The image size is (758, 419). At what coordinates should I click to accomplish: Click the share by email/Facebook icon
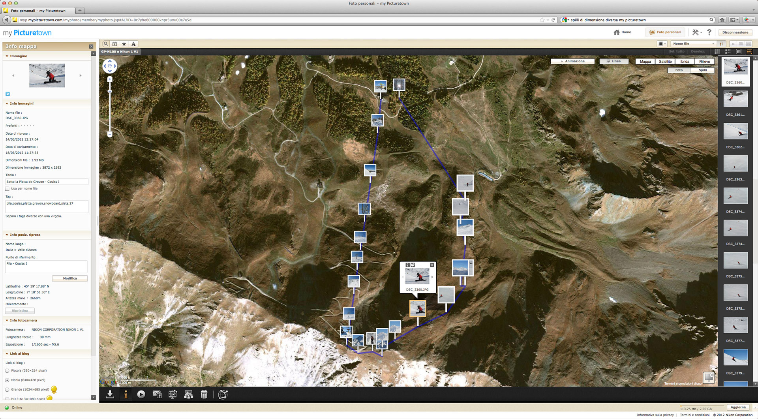[x=157, y=394]
